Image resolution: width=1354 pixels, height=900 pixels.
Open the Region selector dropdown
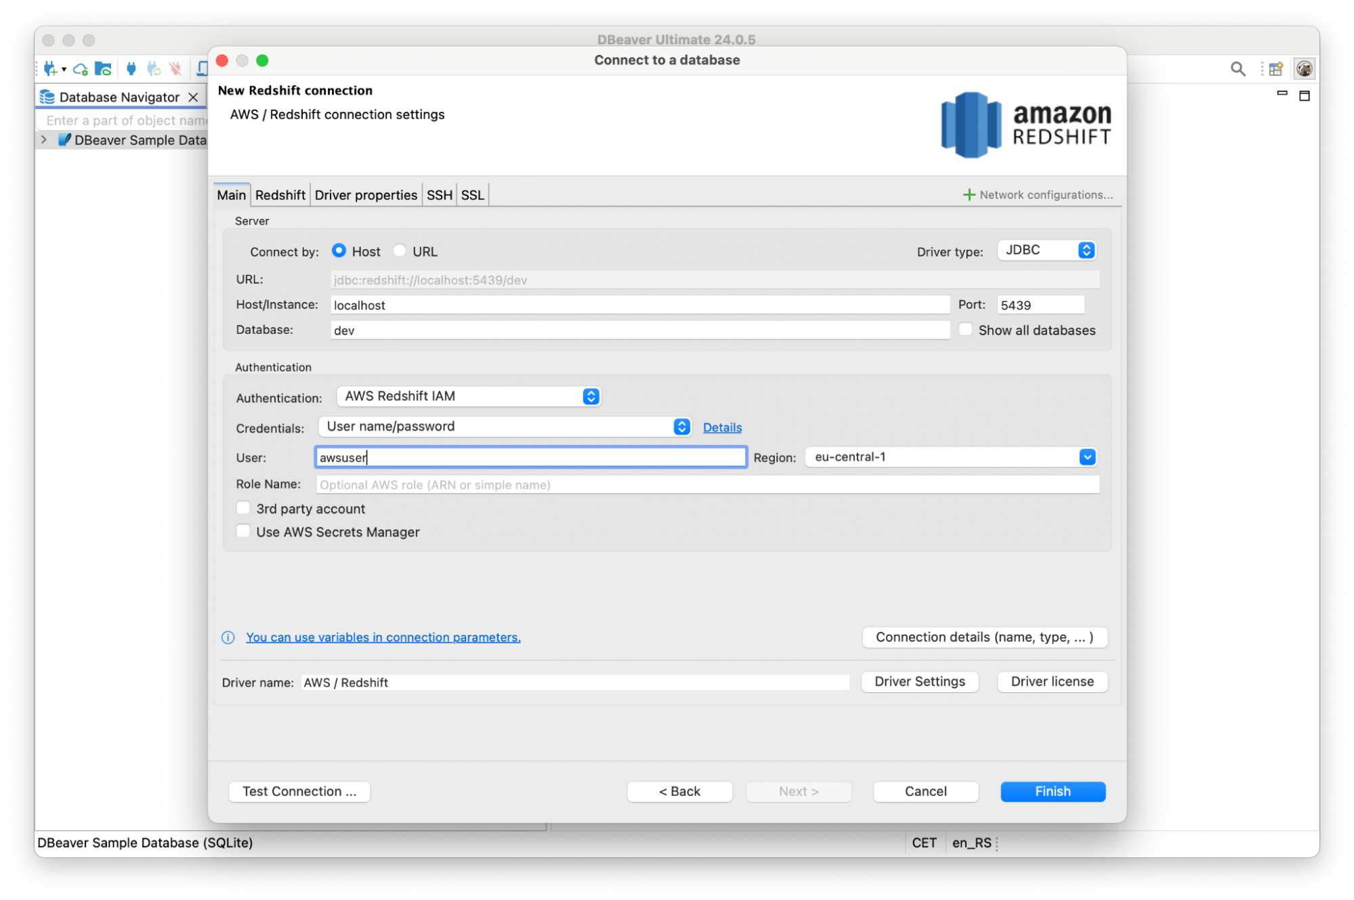1088,456
